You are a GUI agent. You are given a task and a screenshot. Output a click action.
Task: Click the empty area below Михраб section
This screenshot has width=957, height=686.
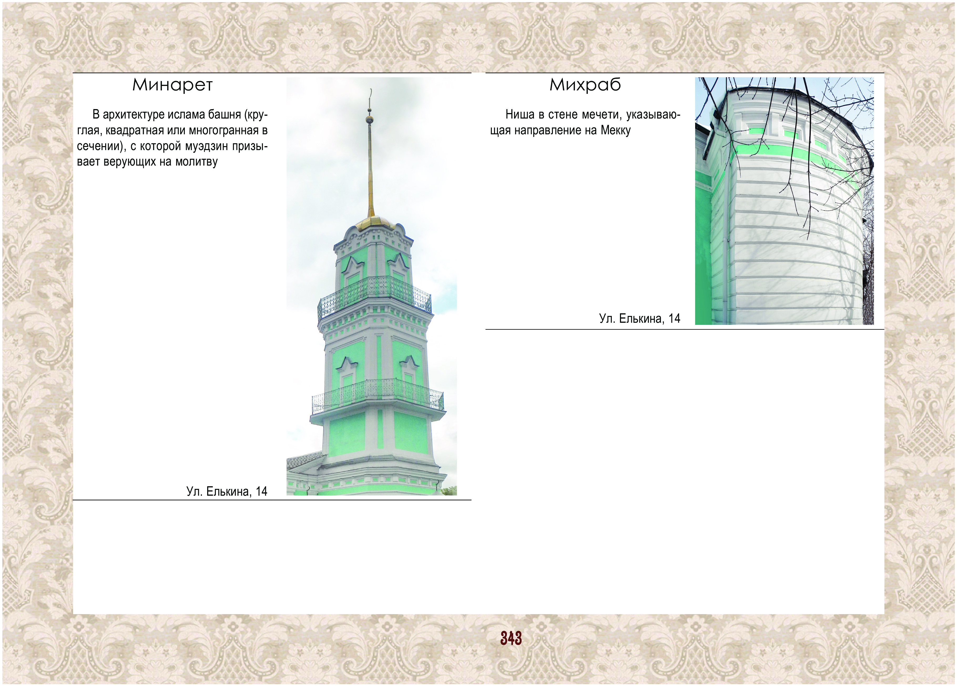[684, 464]
